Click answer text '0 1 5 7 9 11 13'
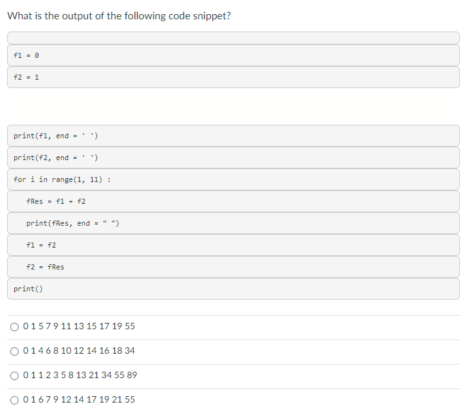This screenshot has height=418, width=465. [x=78, y=327]
